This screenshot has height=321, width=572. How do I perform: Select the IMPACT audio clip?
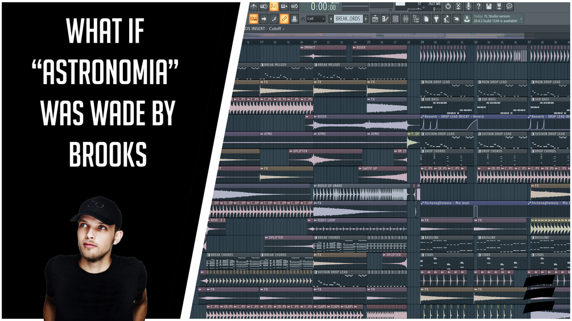click(323, 53)
